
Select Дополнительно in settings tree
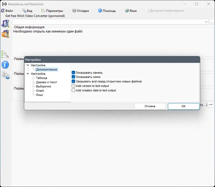click(46, 70)
